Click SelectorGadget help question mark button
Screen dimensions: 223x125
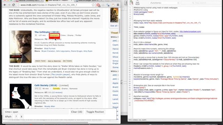16,117
